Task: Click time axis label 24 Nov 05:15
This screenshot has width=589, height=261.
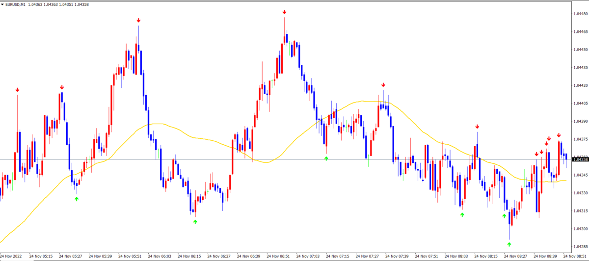Action: pyautogui.click(x=41, y=256)
